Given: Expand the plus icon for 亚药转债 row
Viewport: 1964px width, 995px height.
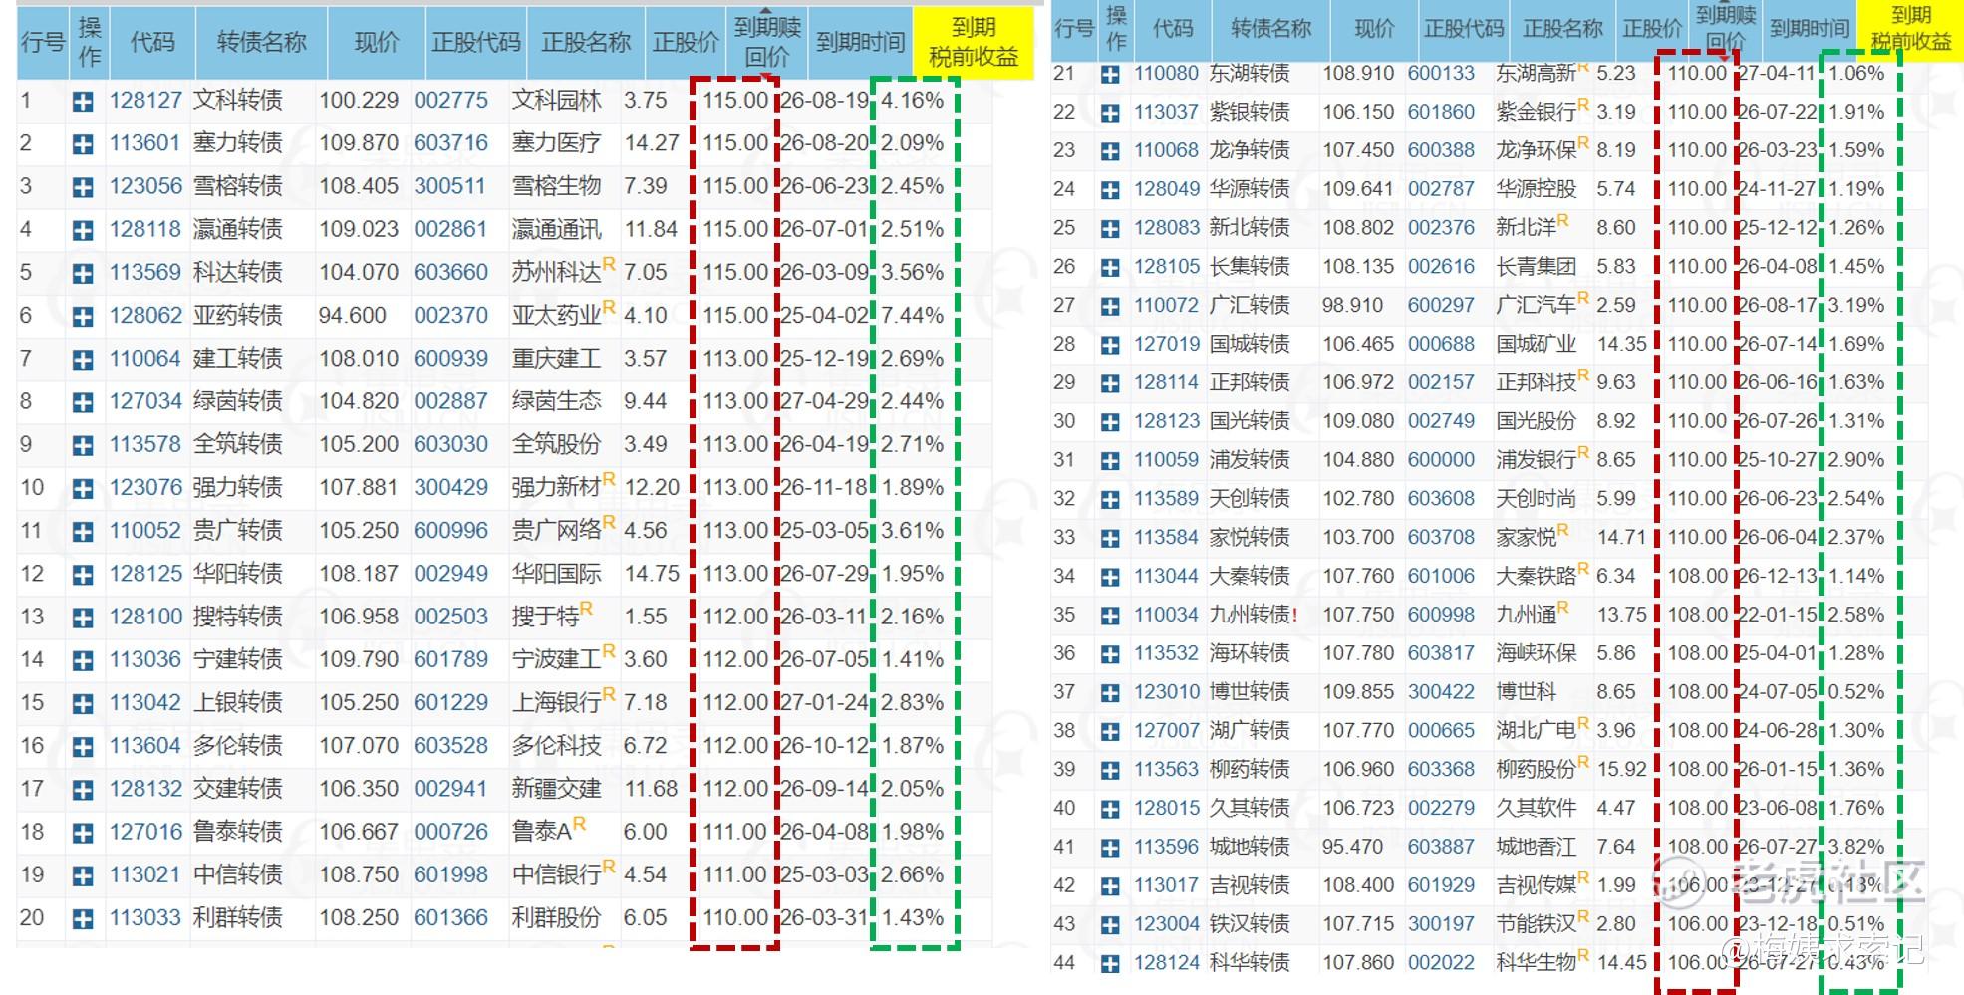Looking at the screenshot, I should (x=83, y=317).
